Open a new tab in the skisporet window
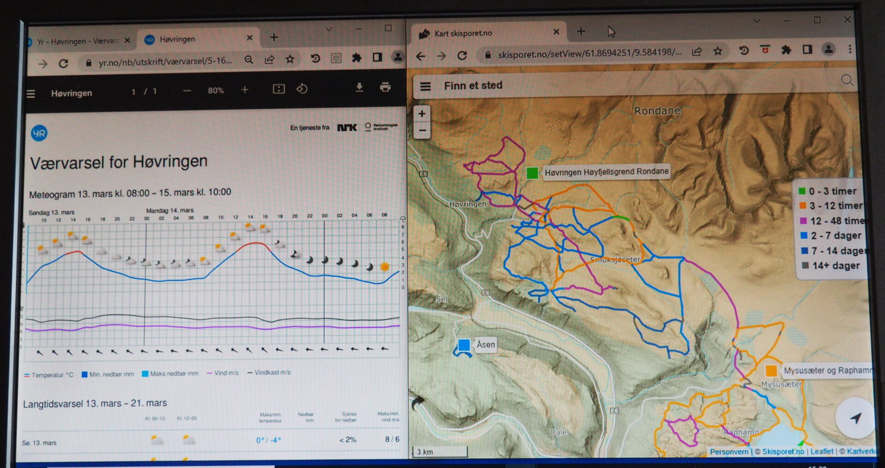 581,31
